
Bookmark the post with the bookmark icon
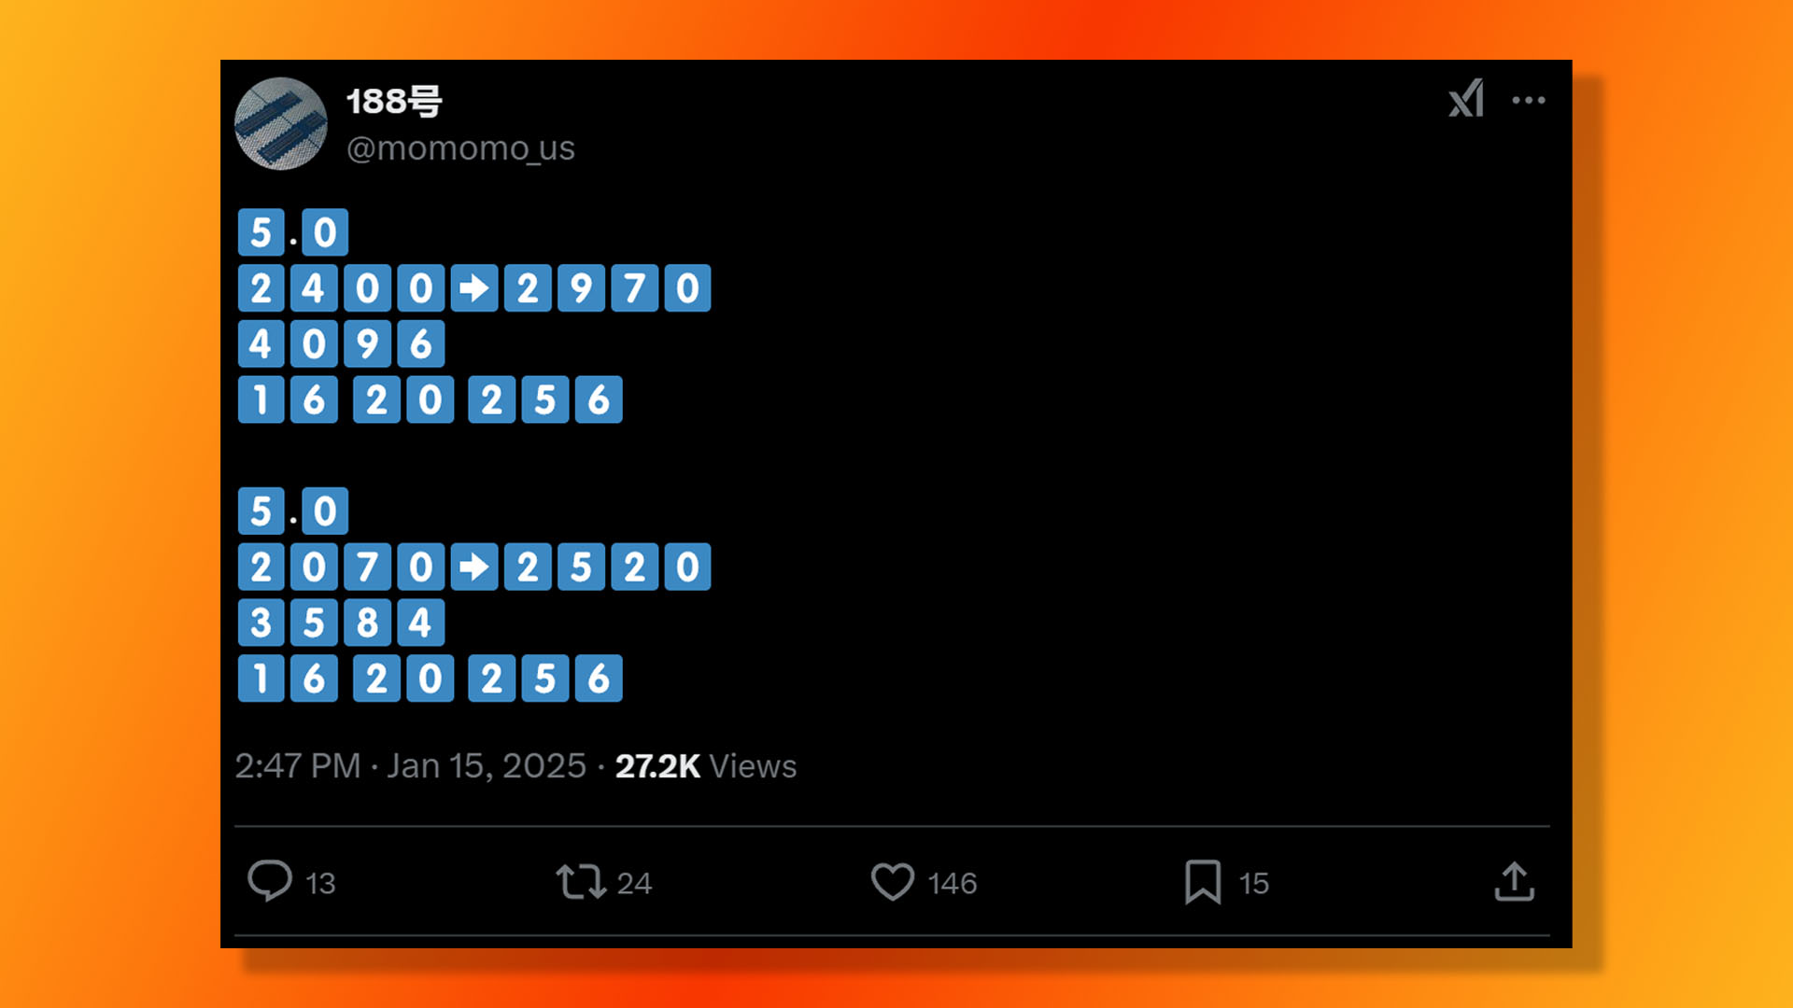point(1203,882)
